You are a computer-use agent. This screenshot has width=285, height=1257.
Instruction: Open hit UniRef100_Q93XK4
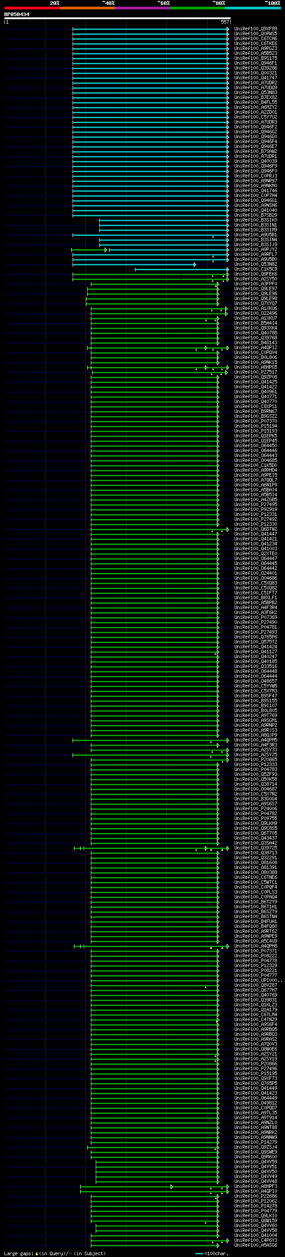(256, 328)
